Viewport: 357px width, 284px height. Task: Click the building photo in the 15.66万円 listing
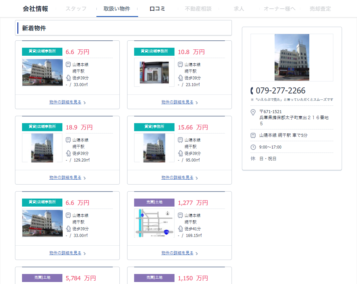tap(154, 148)
